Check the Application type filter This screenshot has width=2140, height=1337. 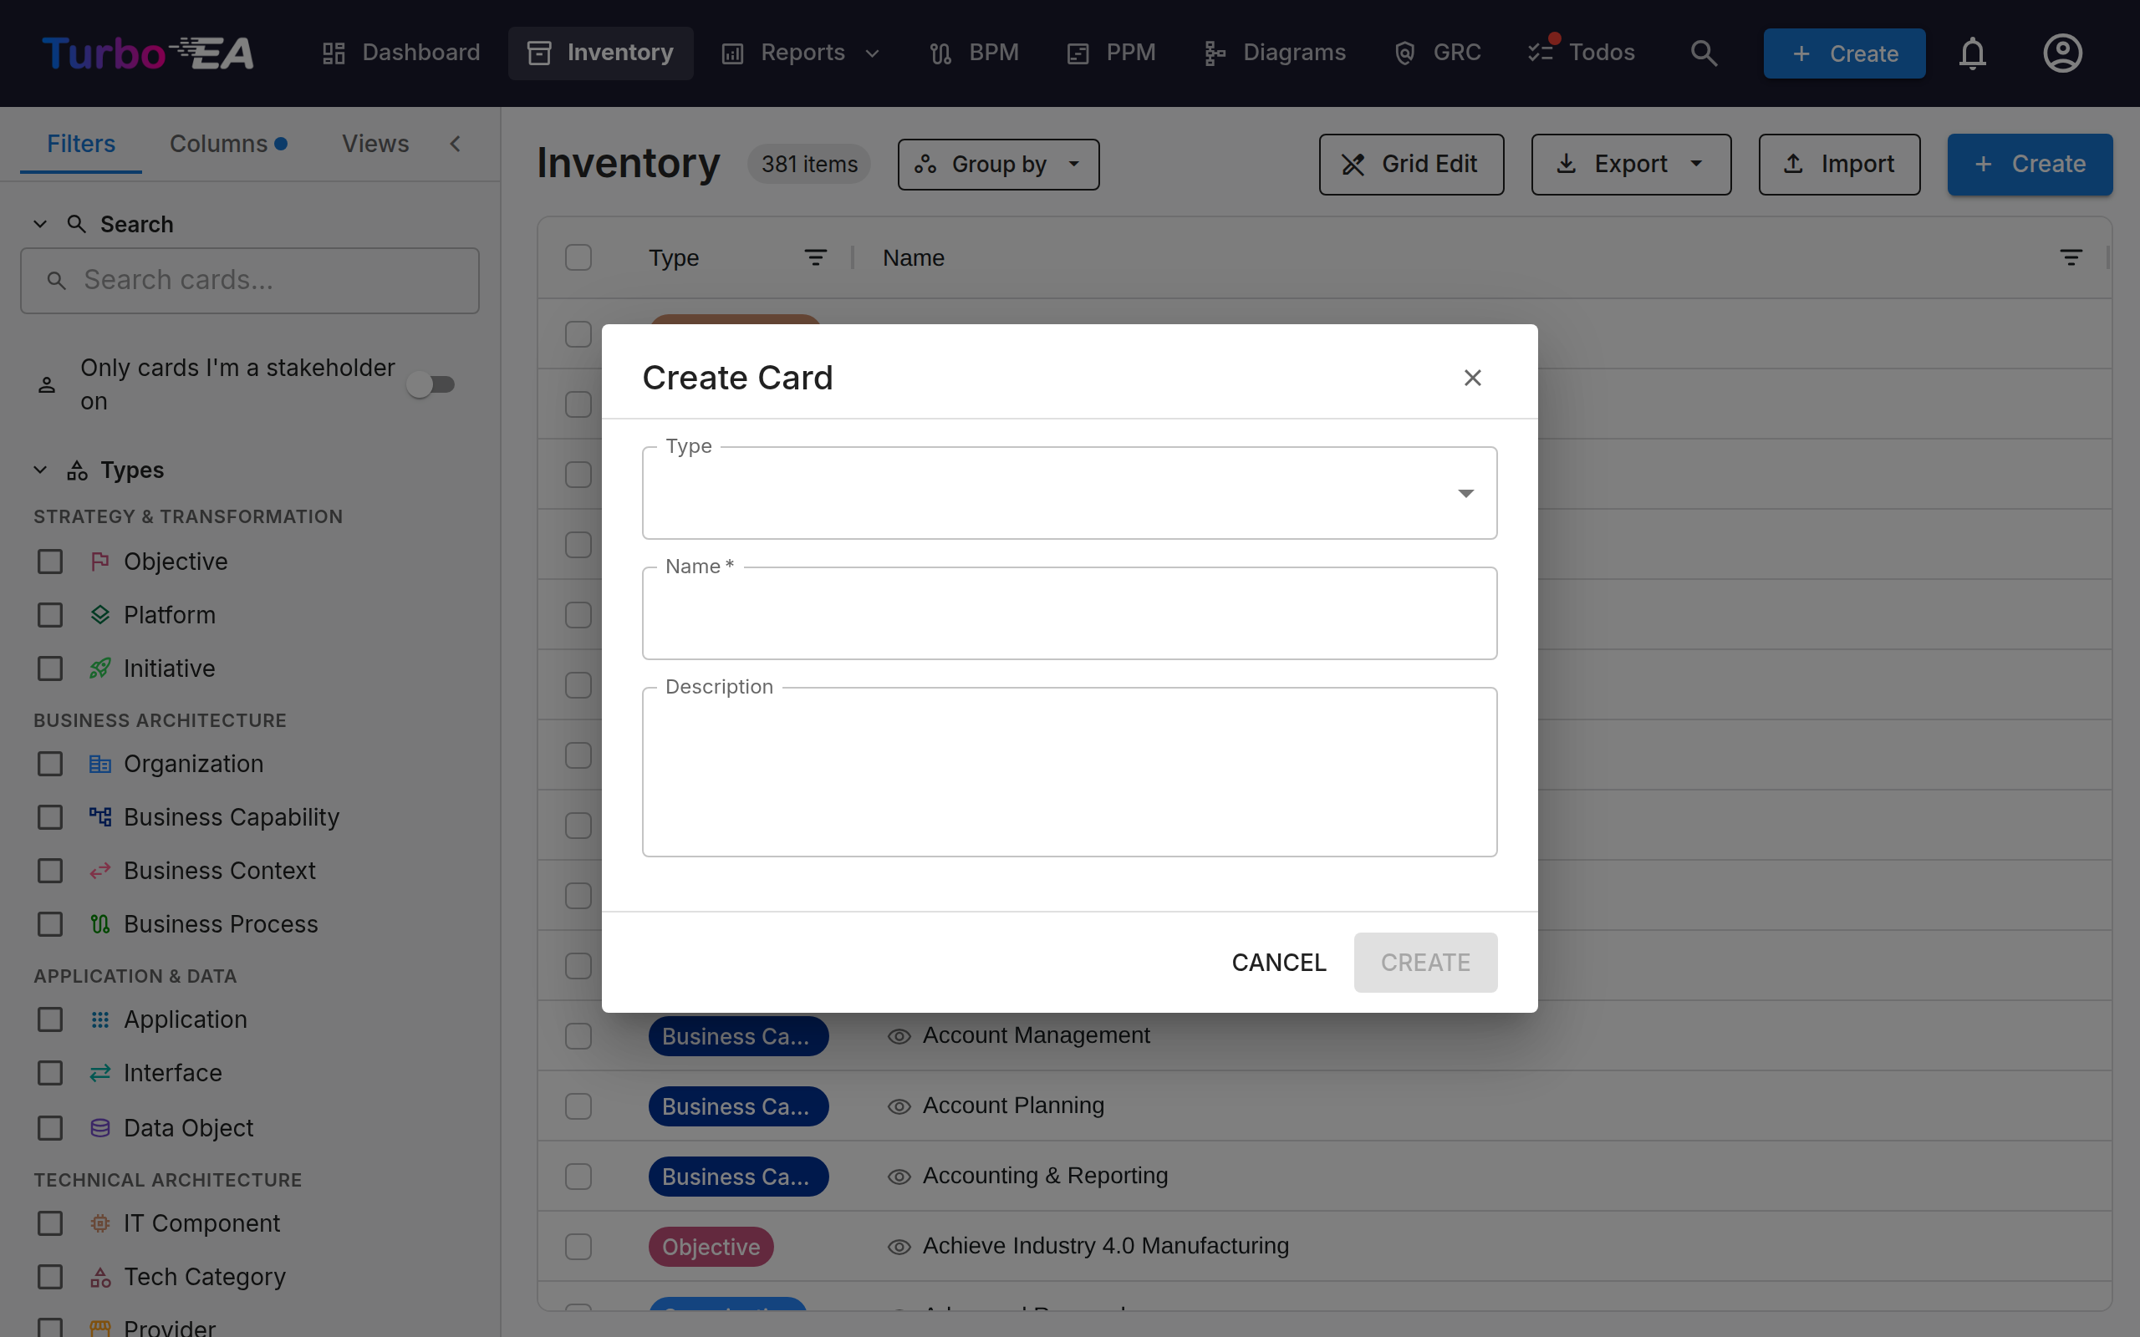point(50,1019)
